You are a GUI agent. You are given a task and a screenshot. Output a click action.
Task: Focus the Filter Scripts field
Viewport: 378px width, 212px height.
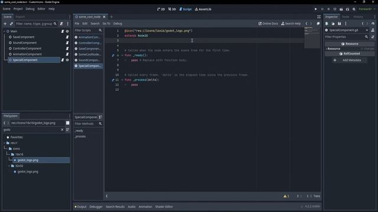click(88, 30)
